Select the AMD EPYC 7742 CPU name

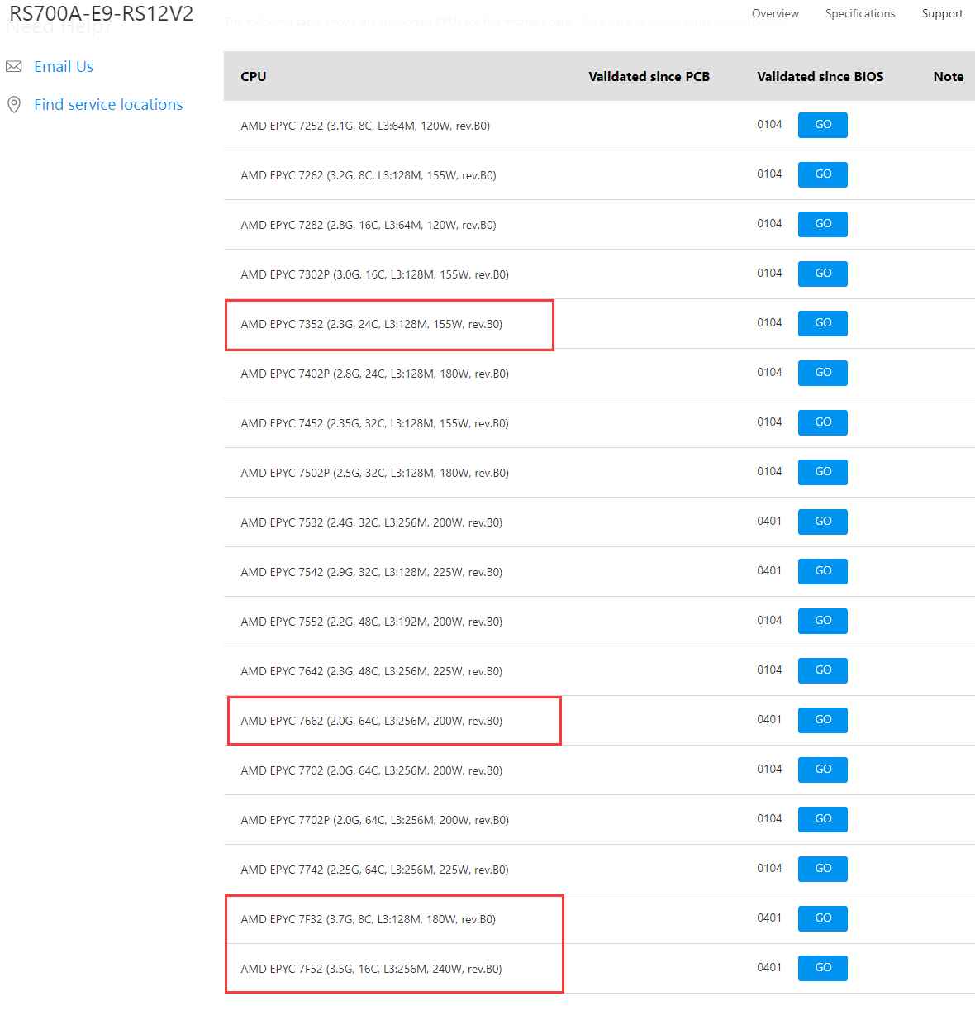(374, 870)
